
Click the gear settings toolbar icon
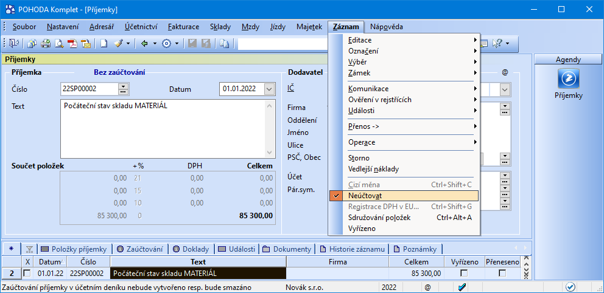coord(166,43)
